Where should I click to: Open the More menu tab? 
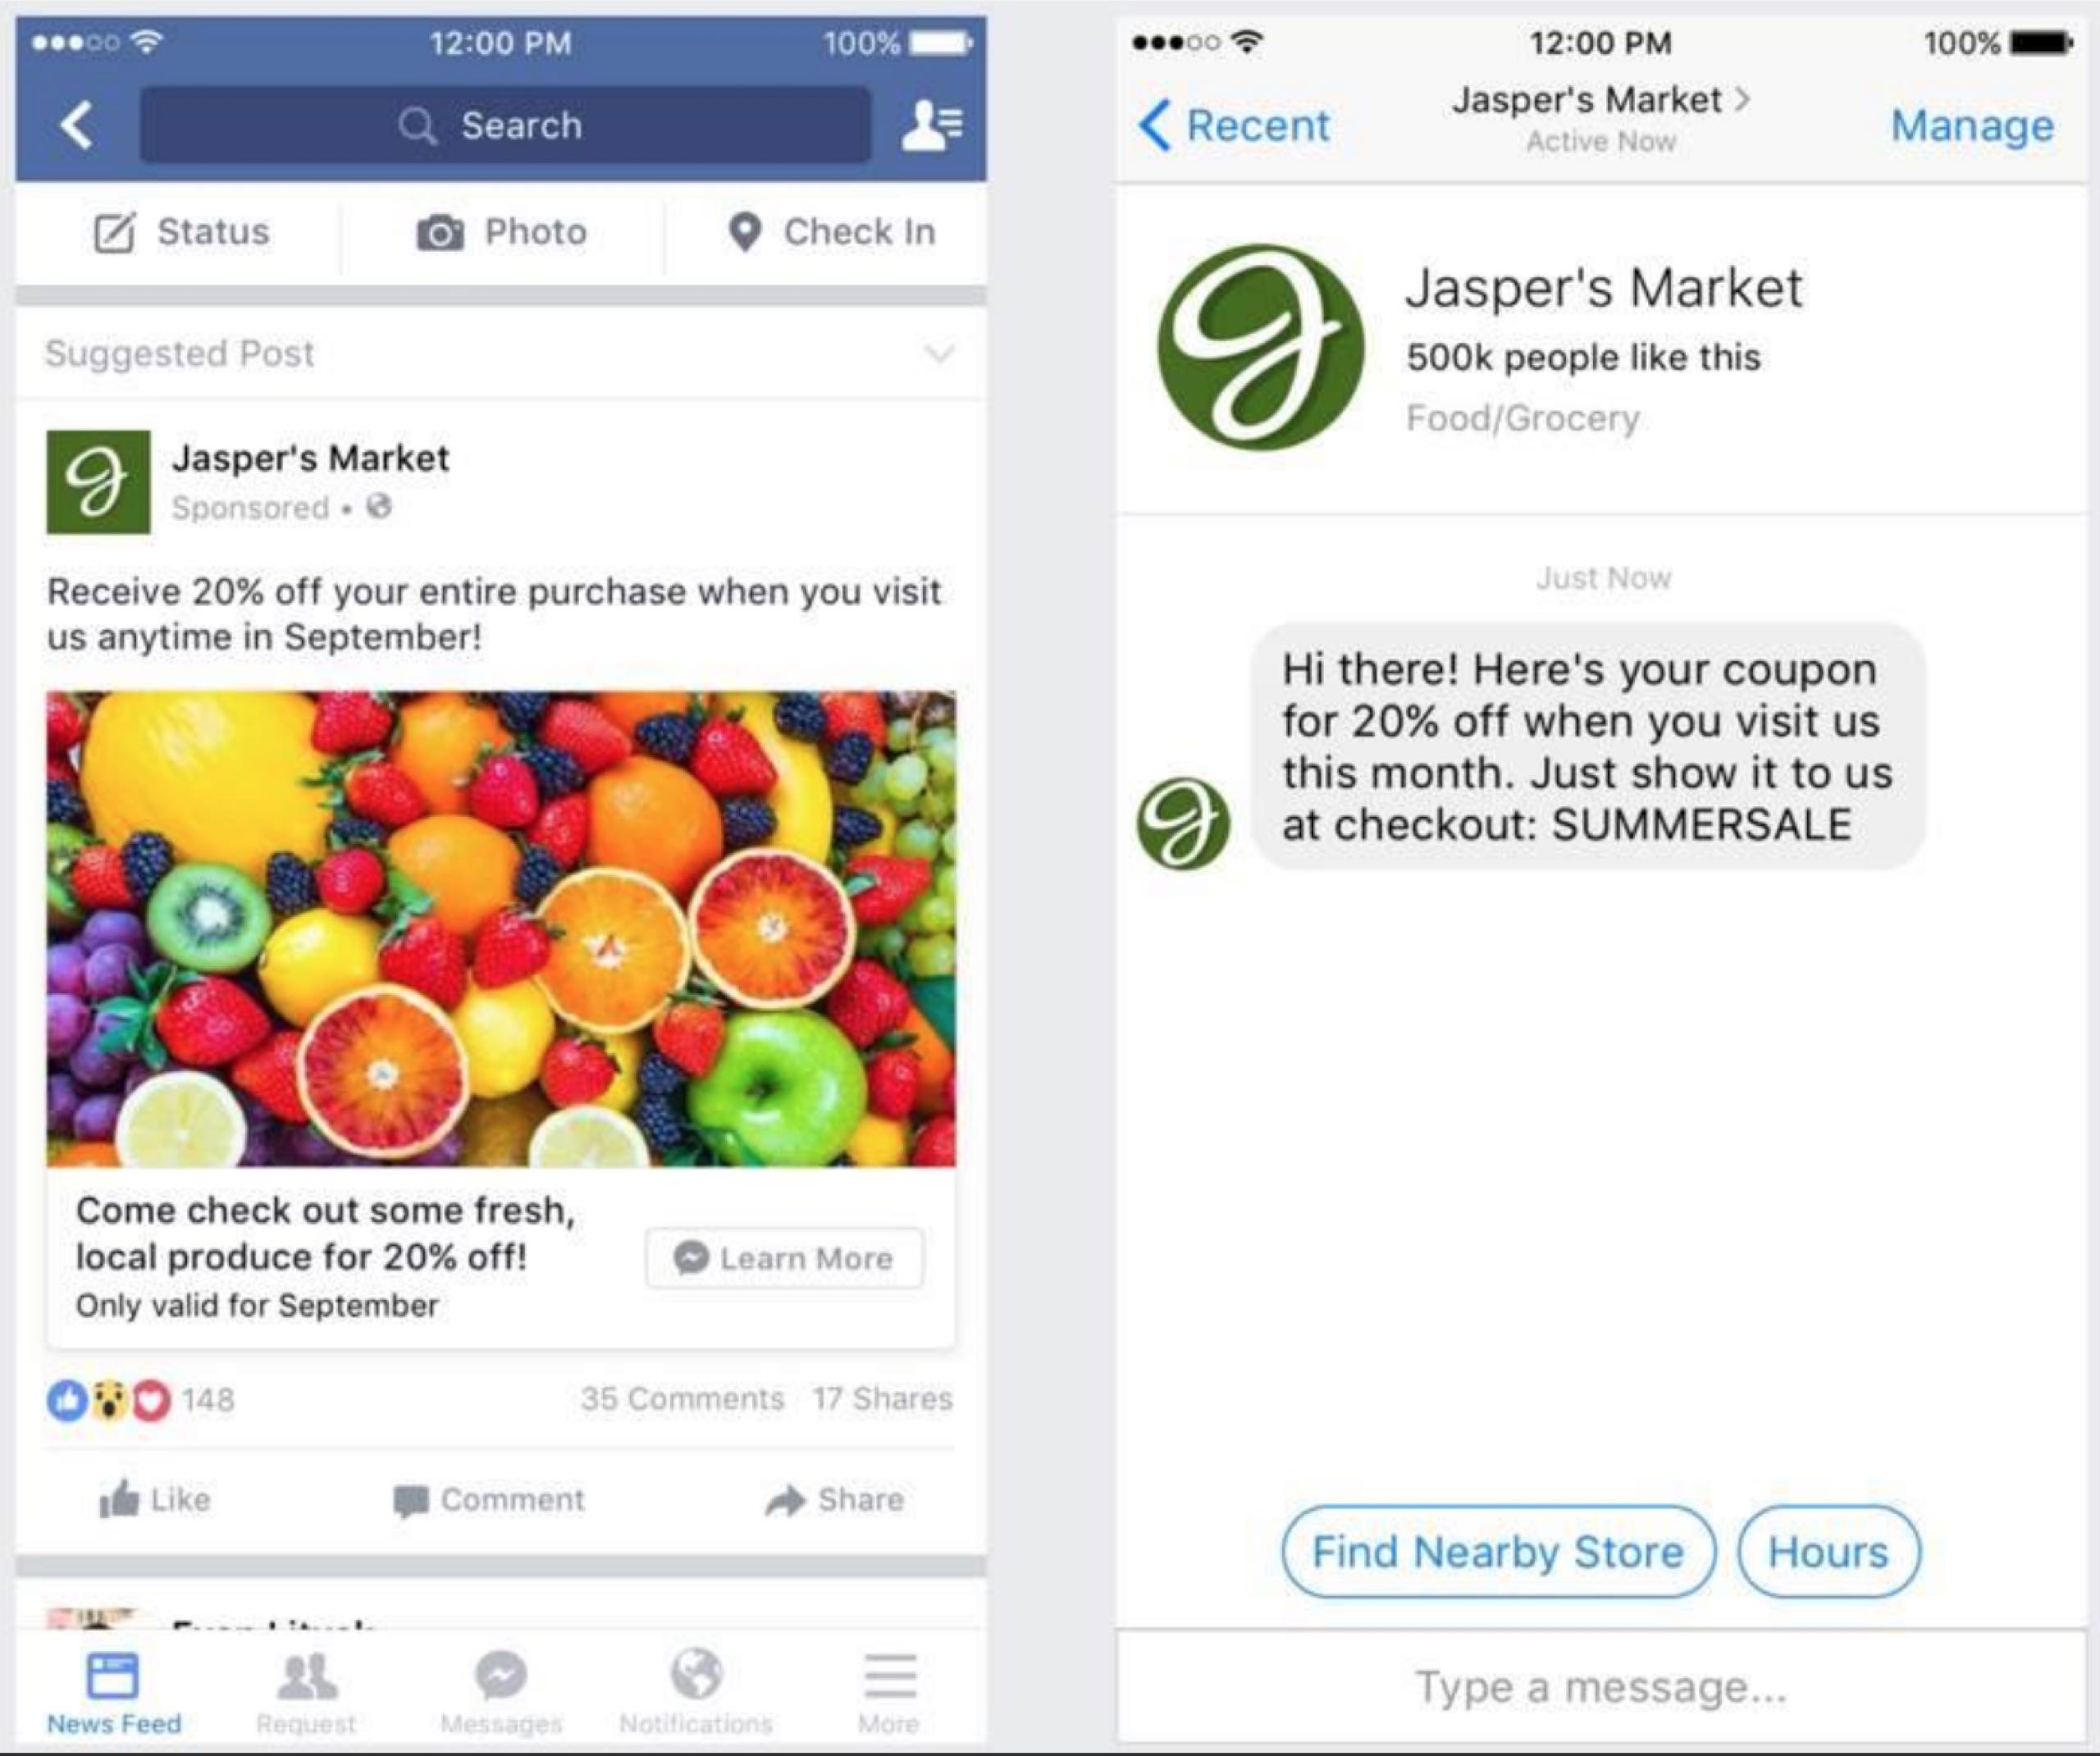pos(889,1692)
